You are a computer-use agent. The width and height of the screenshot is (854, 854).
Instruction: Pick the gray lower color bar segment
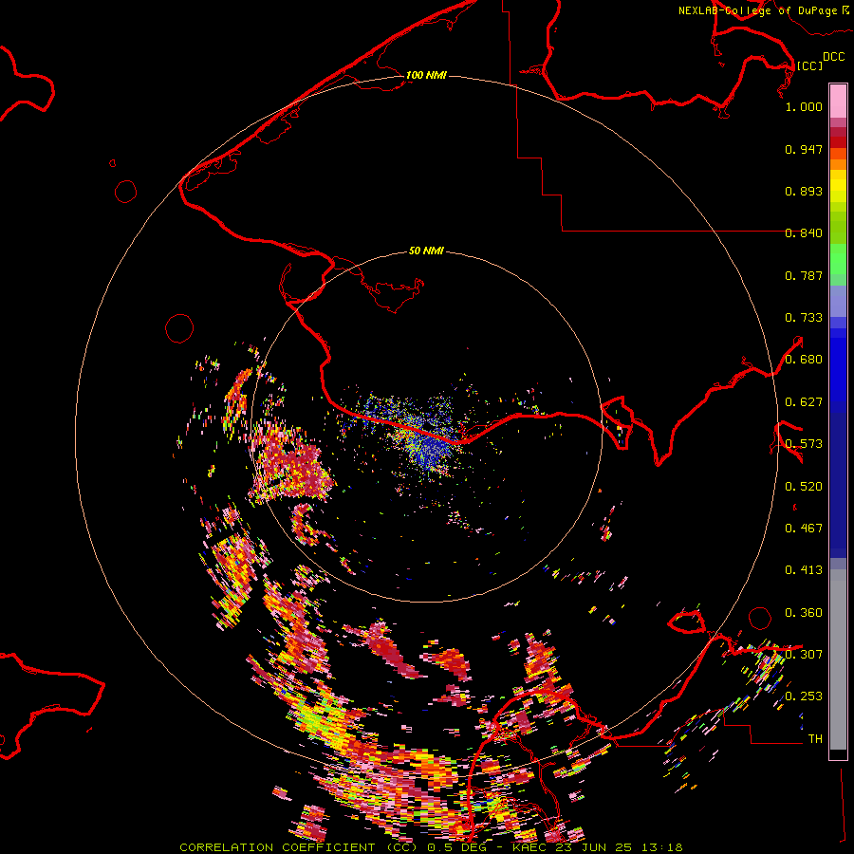pos(838,659)
